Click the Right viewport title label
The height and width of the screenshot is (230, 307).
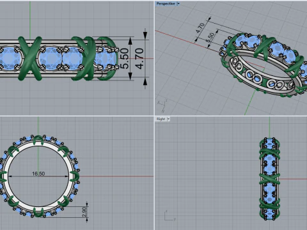tap(161, 119)
